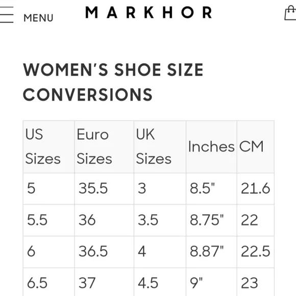Go to the MARKHOR homepage logo
The width and height of the screenshot is (296, 296).
[x=149, y=12]
